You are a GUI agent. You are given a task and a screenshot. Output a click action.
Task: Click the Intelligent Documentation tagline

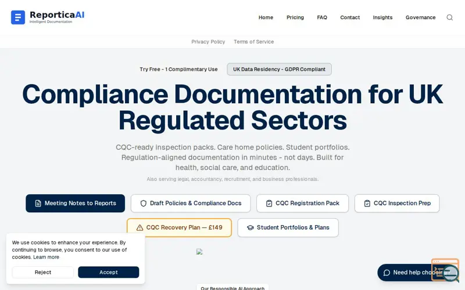coord(51,21)
